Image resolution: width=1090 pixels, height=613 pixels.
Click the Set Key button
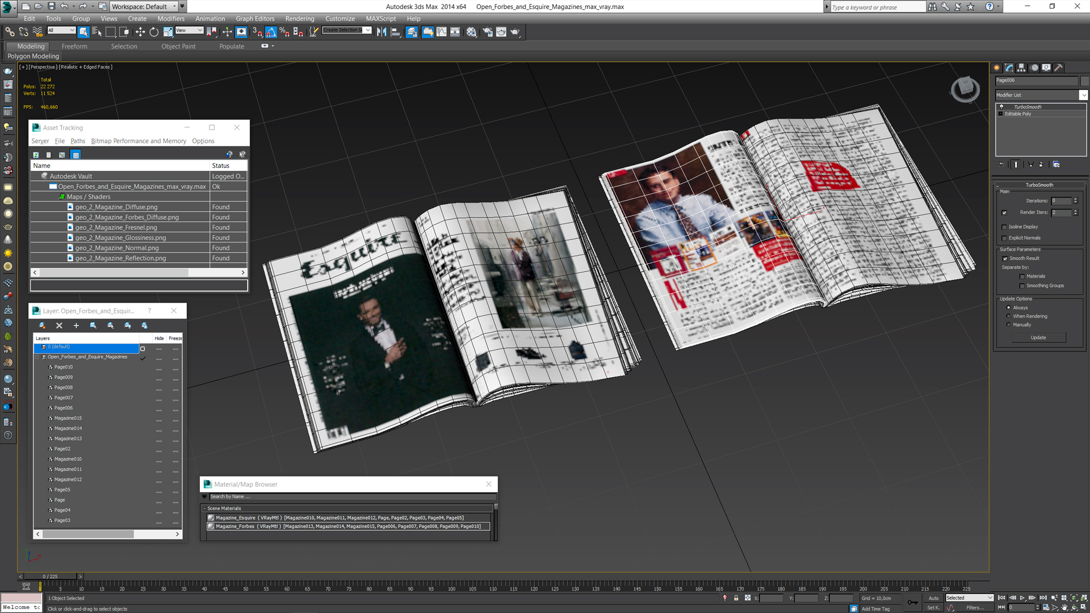(x=933, y=608)
